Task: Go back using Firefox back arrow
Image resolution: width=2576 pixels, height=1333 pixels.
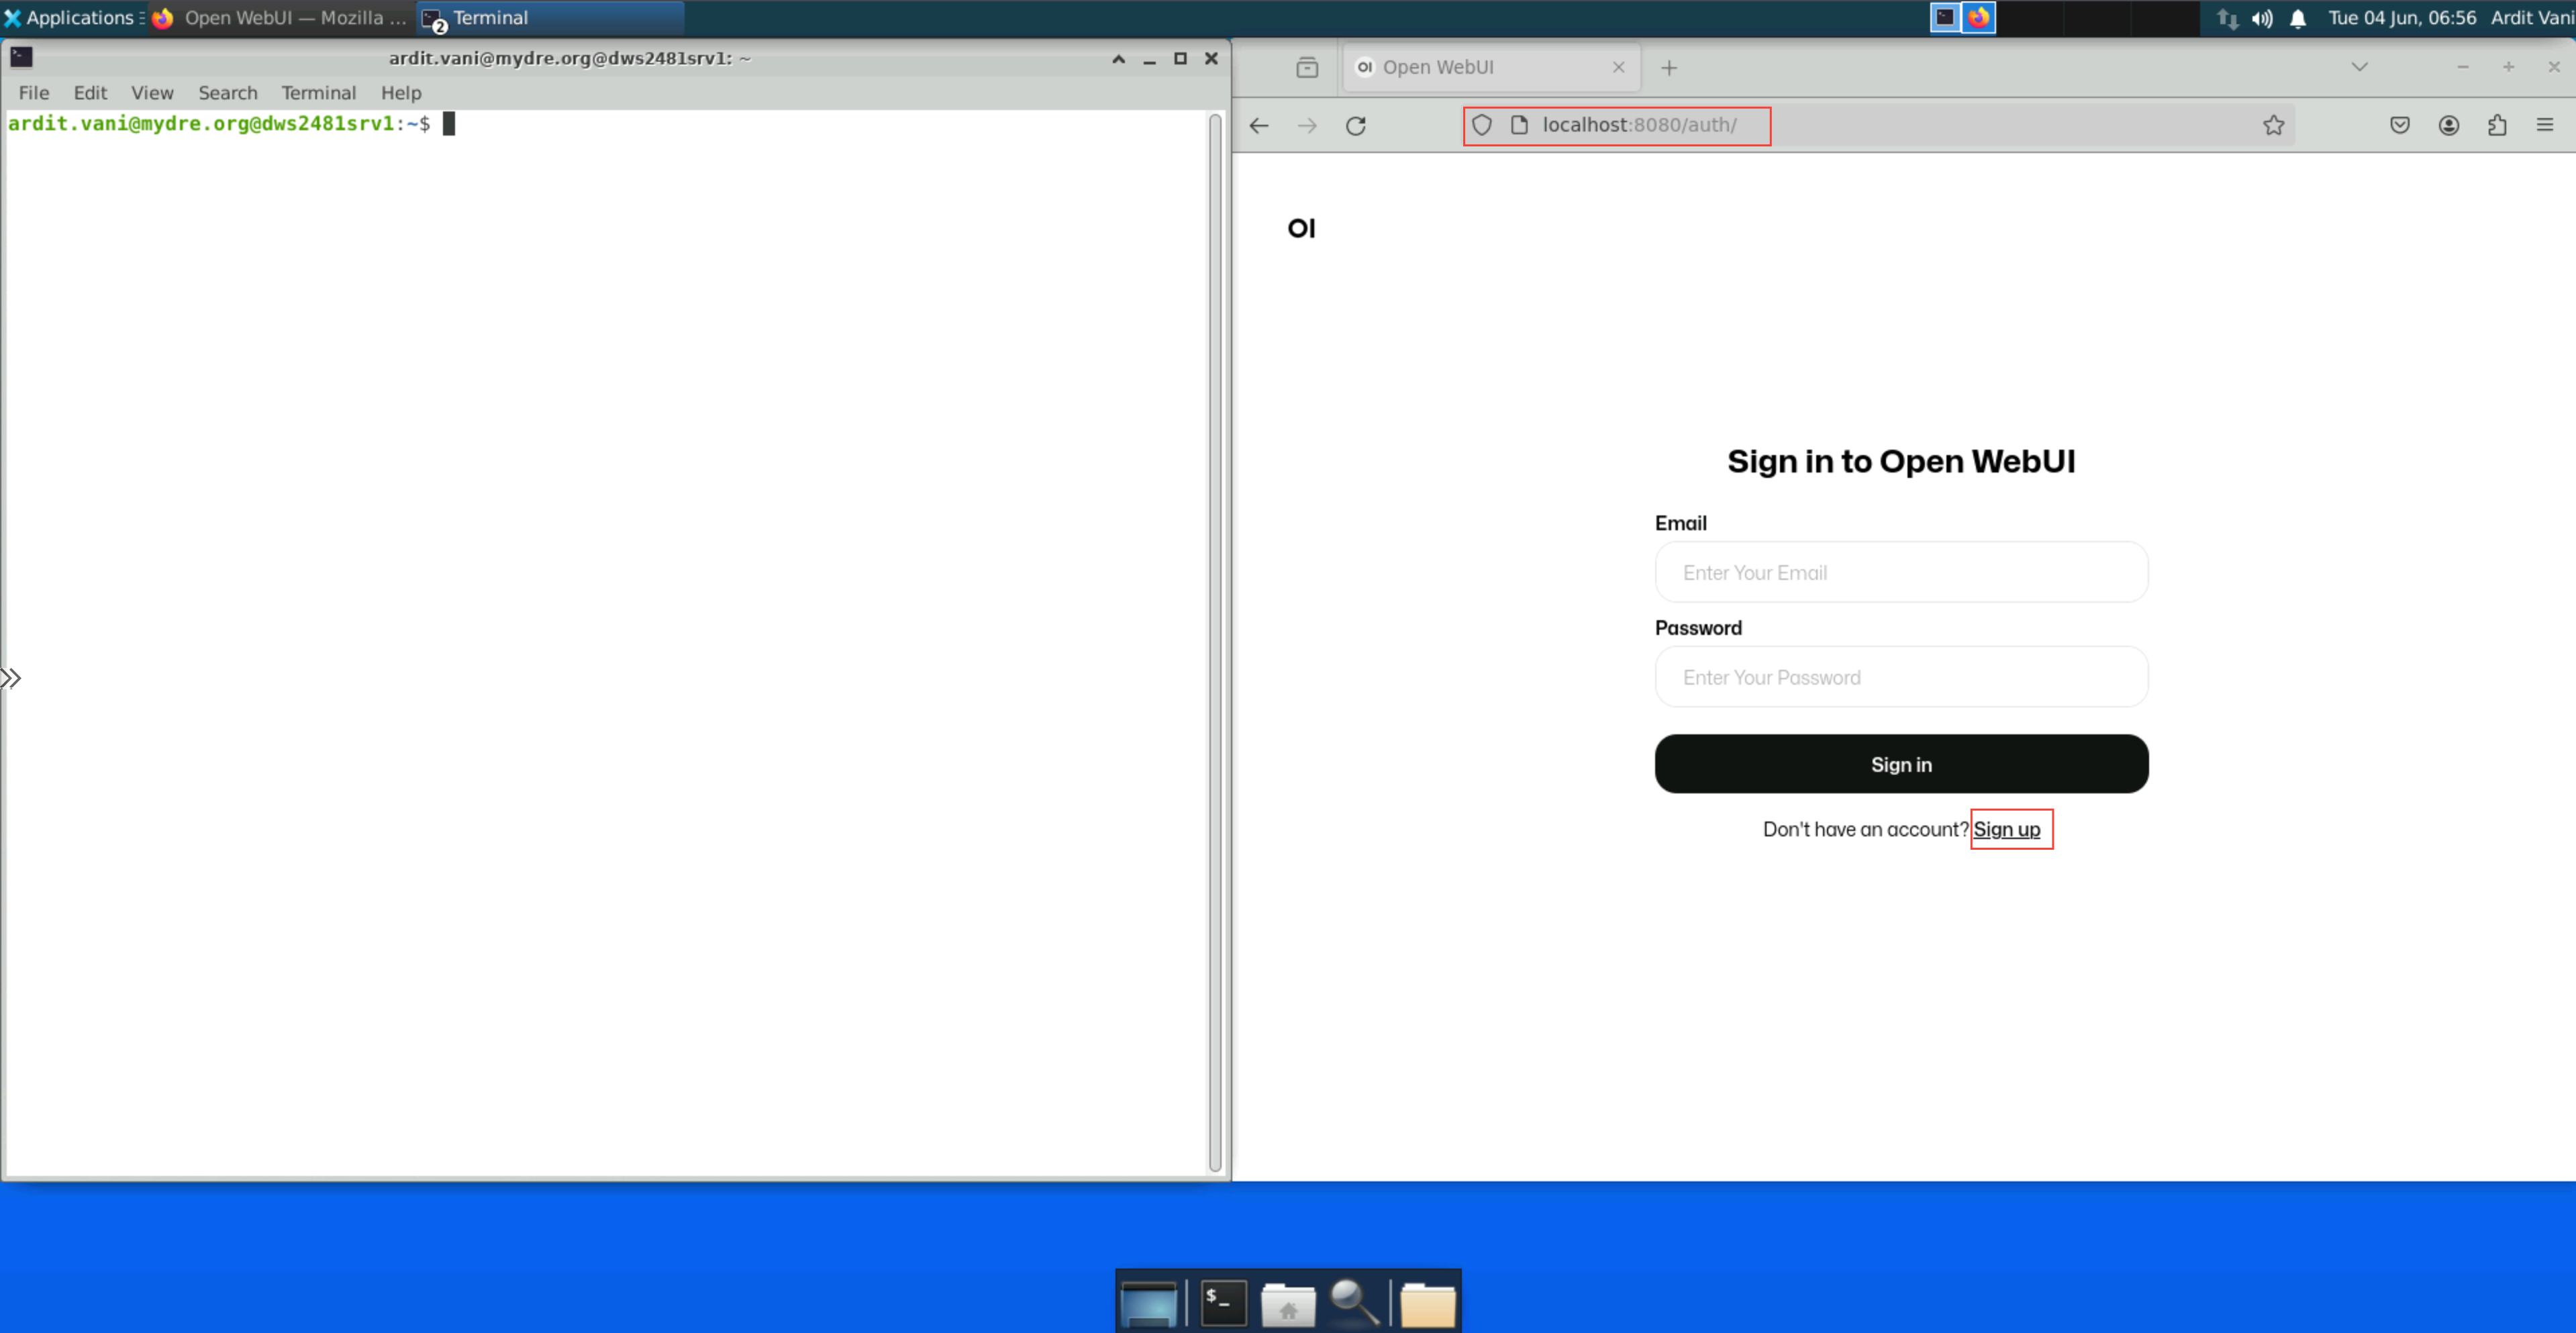Action: [1259, 125]
